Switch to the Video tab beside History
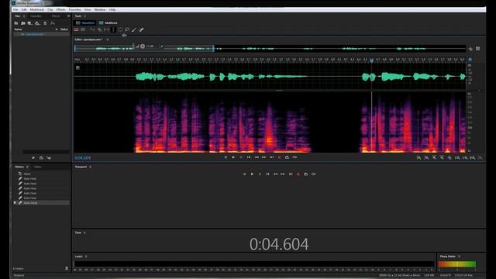The width and height of the screenshot is (496, 279). pos(38,167)
